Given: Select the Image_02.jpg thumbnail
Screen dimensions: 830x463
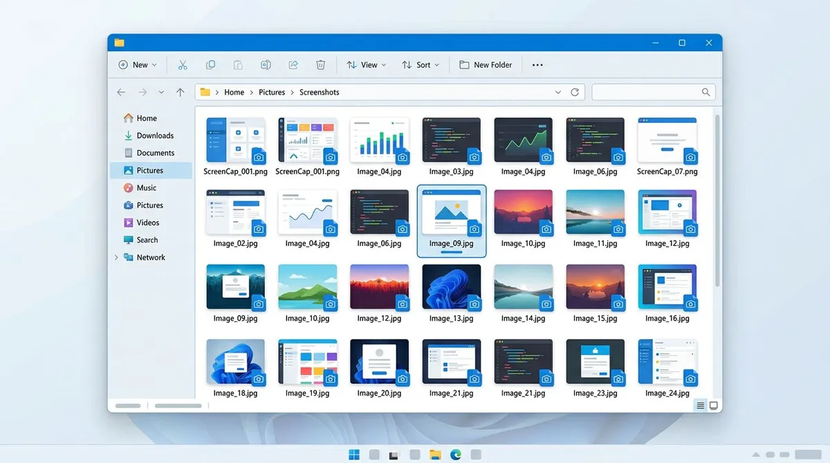Looking at the screenshot, I should [x=235, y=212].
